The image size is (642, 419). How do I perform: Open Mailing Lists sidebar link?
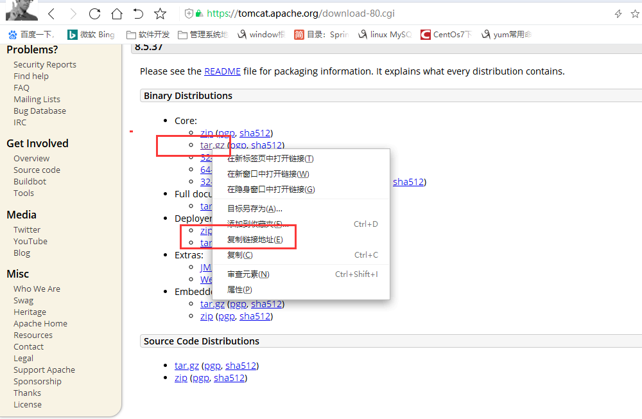click(37, 99)
